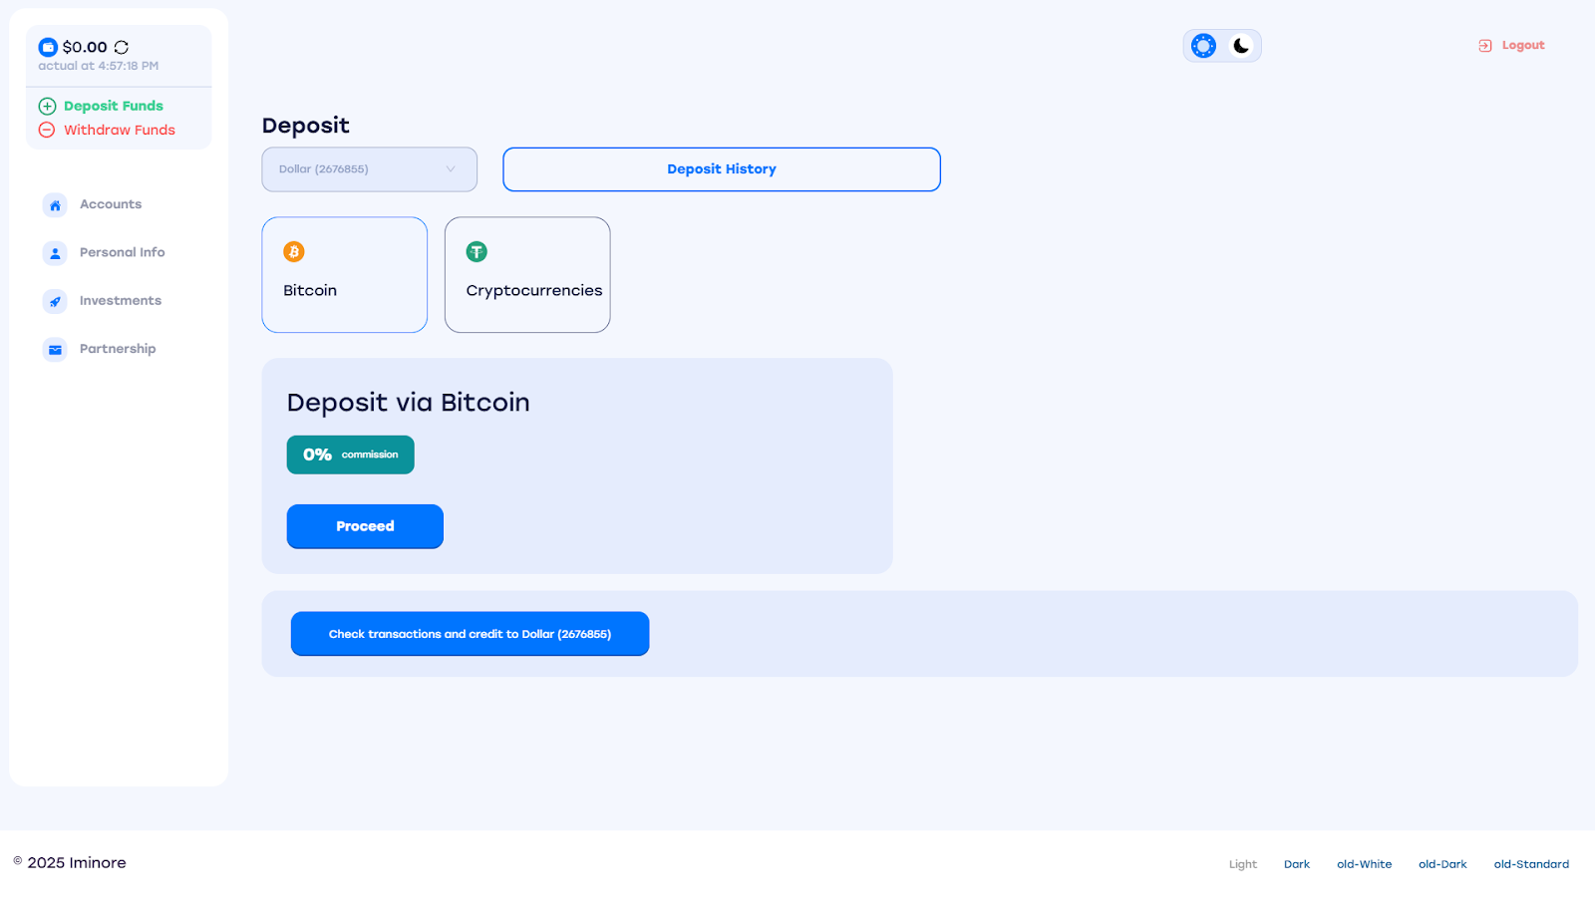Viewport: 1595px width, 917px height.
Task: Click the Personal Info user icon
Action: pos(55,253)
